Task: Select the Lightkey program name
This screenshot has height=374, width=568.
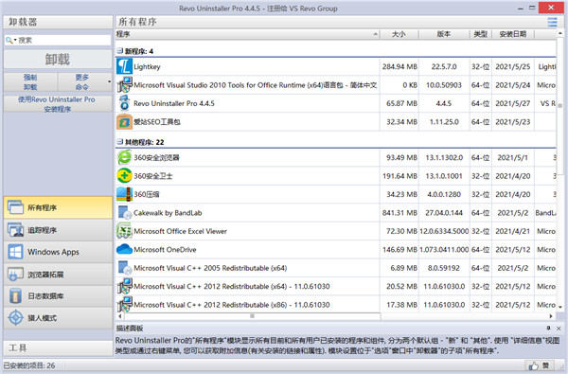Action: point(147,66)
